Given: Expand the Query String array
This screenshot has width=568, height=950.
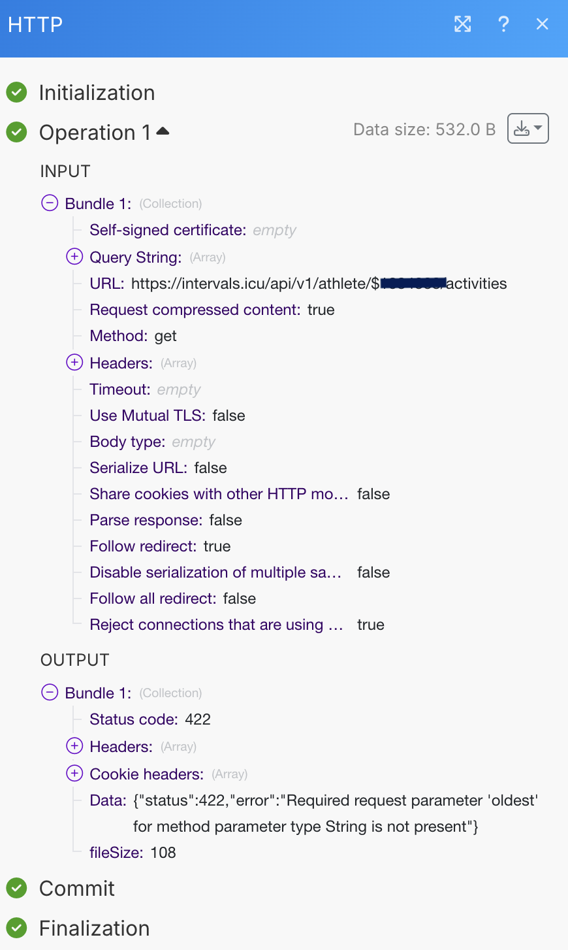Looking at the screenshot, I should (x=74, y=256).
